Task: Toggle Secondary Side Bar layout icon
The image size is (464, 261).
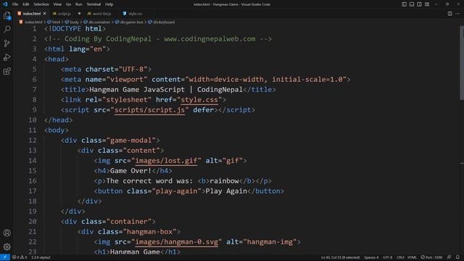Action: 419,4
